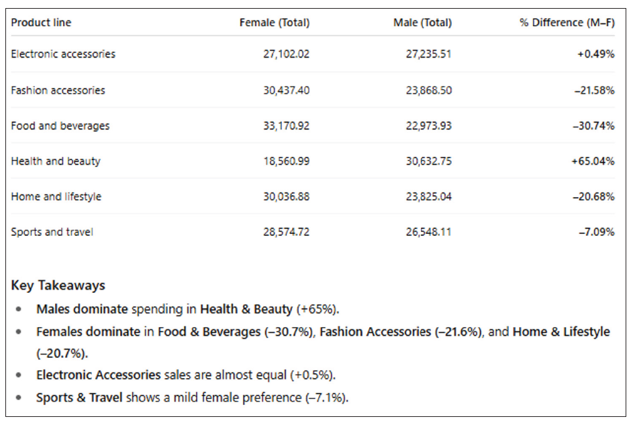Click the Key Takeaways heading
Viewport: 633px width, 429px height.
click(x=58, y=286)
